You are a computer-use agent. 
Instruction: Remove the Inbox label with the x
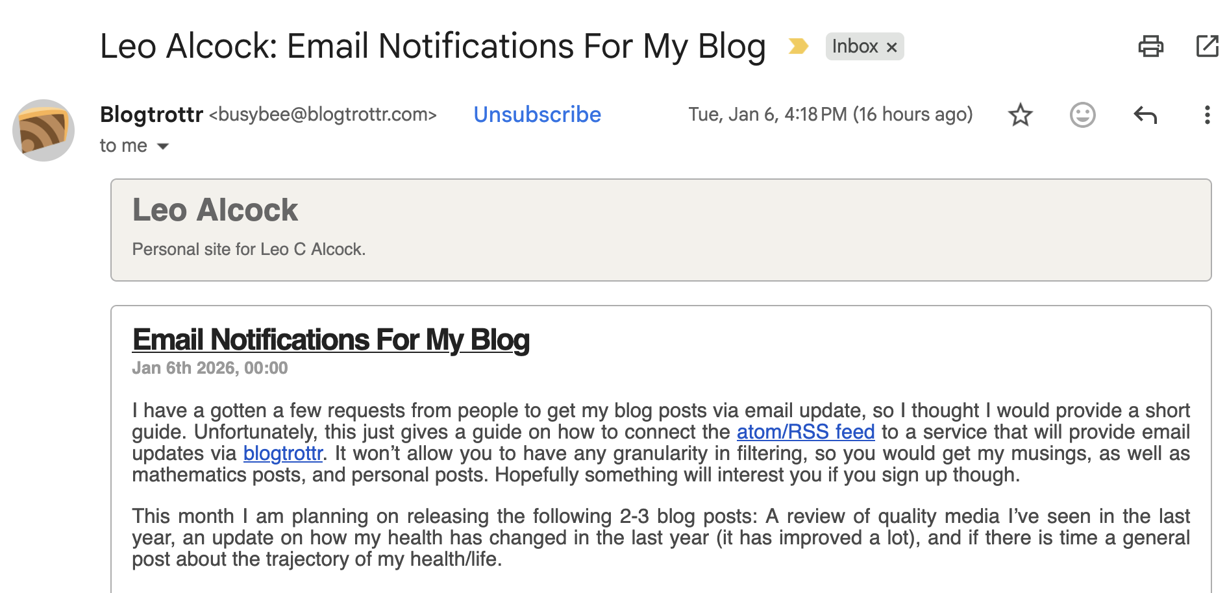point(892,47)
